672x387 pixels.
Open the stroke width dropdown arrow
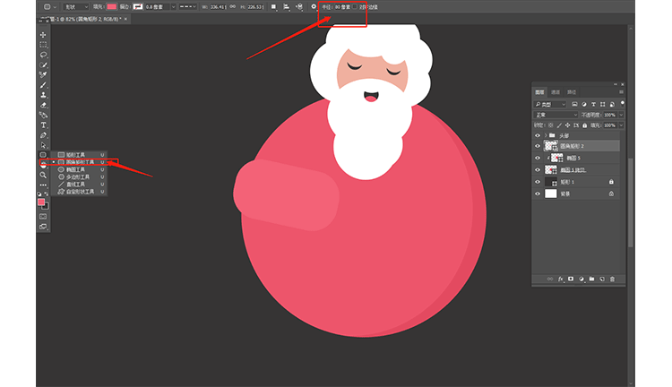(x=173, y=7)
